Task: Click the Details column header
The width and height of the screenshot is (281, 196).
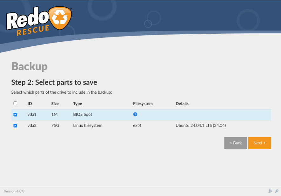Action: [x=182, y=104]
